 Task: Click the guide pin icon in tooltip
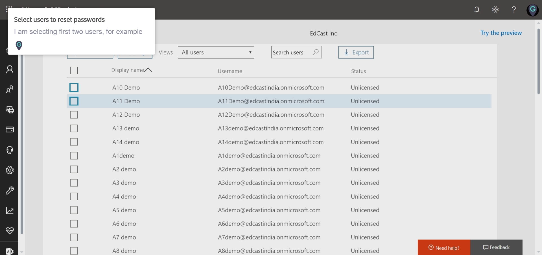pyautogui.click(x=19, y=45)
